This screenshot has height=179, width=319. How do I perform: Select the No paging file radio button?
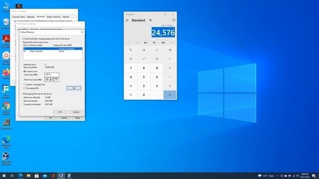[24, 88]
